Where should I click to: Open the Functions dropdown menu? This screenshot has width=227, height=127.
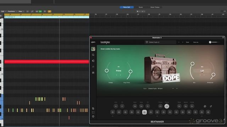[x=12, y=11]
